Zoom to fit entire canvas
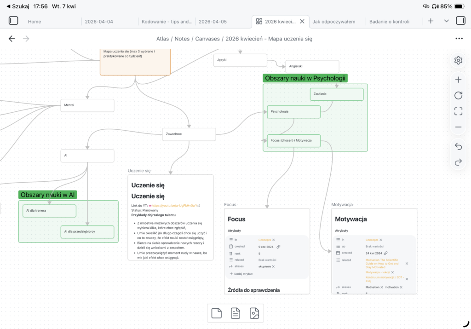 pos(458,111)
